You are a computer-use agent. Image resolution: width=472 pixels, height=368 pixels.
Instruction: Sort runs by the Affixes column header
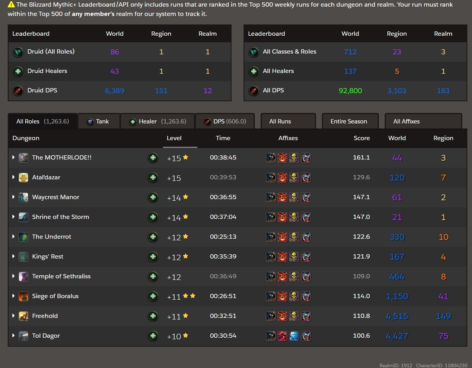point(288,138)
